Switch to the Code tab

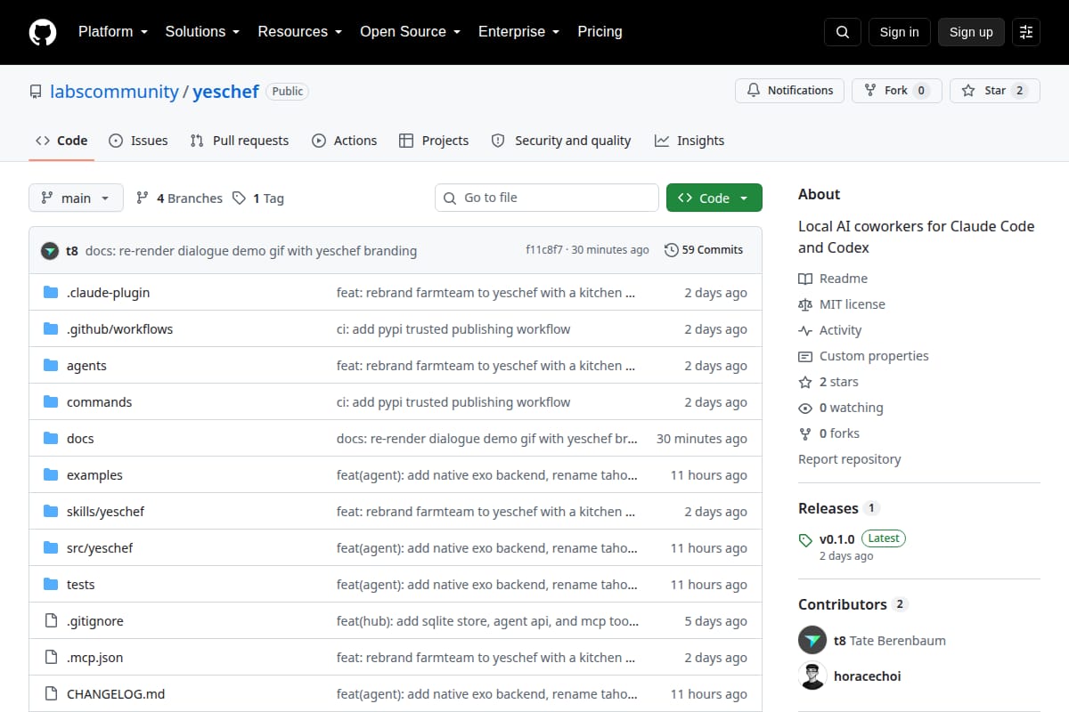tap(61, 141)
